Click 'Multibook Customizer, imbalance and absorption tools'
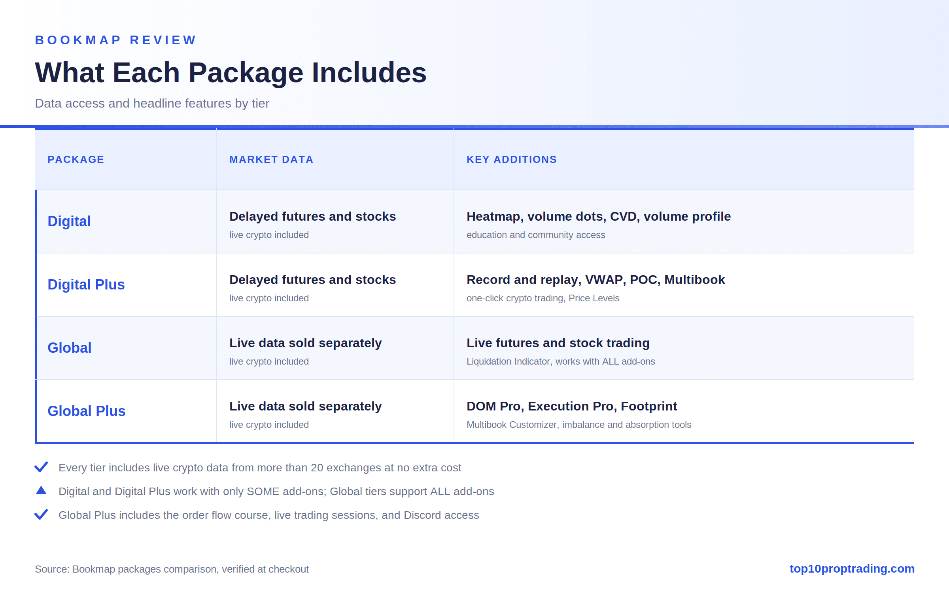 point(579,425)
